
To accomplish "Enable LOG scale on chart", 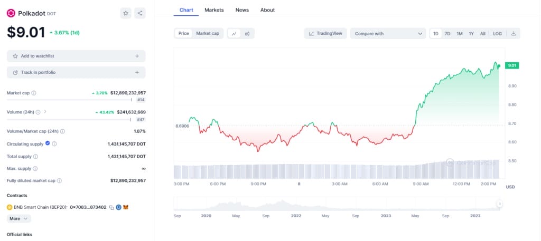I will (497, 34).
